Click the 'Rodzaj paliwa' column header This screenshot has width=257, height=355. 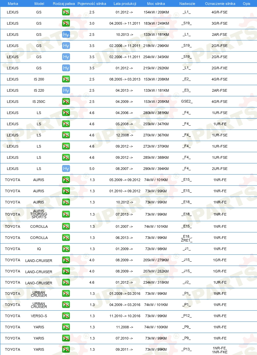(x=64, y=4)
